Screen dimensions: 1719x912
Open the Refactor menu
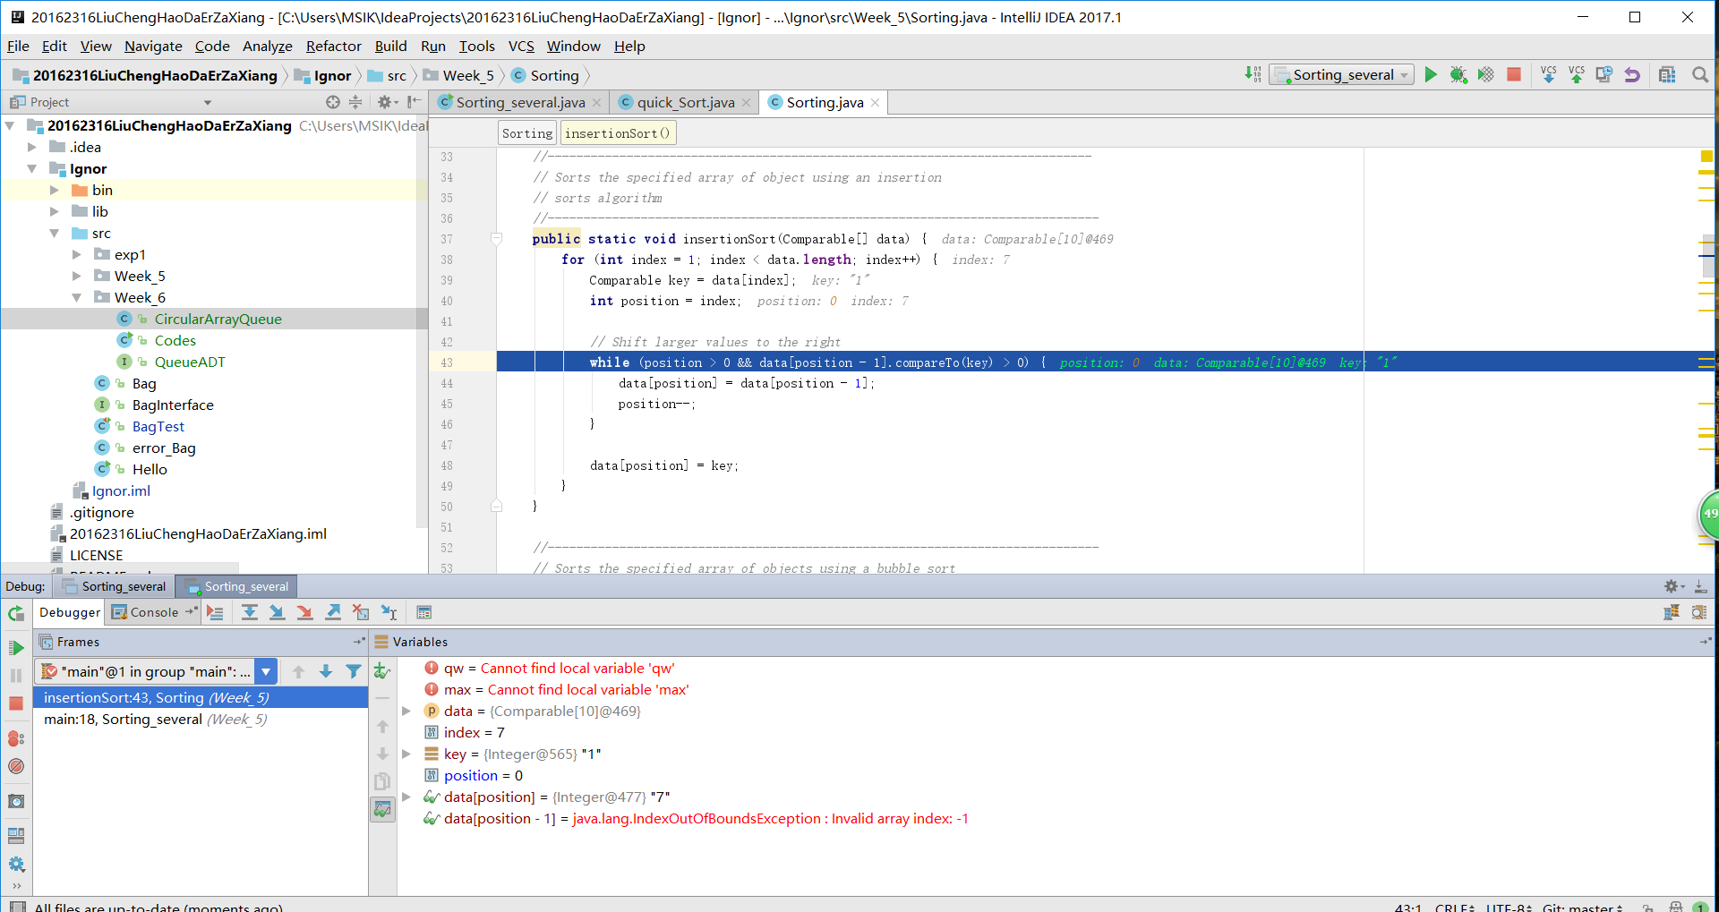click(333, 46)
